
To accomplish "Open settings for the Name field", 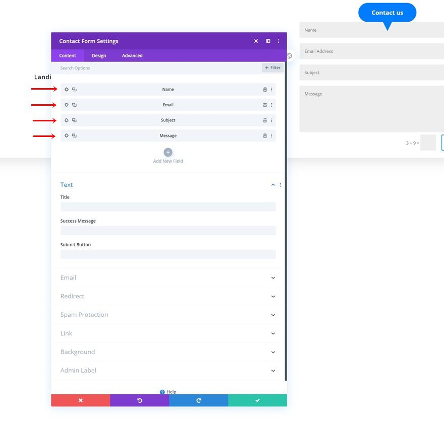I will pos(66,89).
